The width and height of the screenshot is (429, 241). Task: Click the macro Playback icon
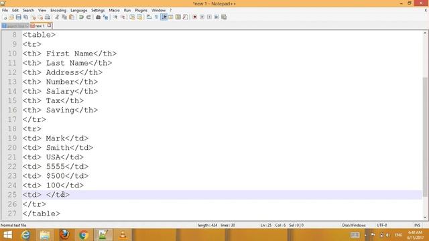pos(209,17)
